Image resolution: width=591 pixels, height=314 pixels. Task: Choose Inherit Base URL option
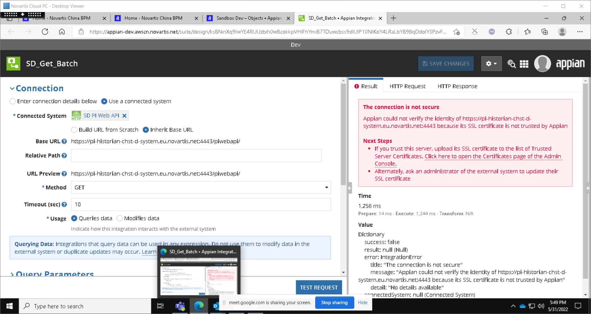(146, 130)
